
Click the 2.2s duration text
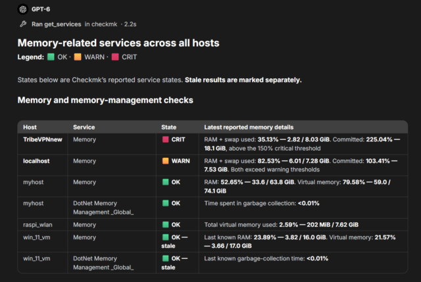[130, 24]
